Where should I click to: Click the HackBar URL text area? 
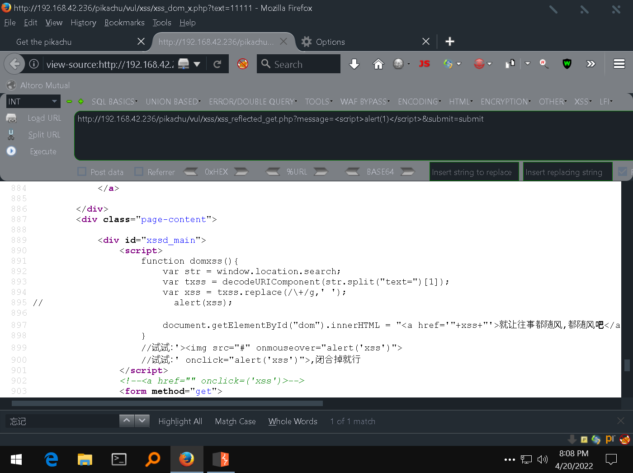pos(353,136)
